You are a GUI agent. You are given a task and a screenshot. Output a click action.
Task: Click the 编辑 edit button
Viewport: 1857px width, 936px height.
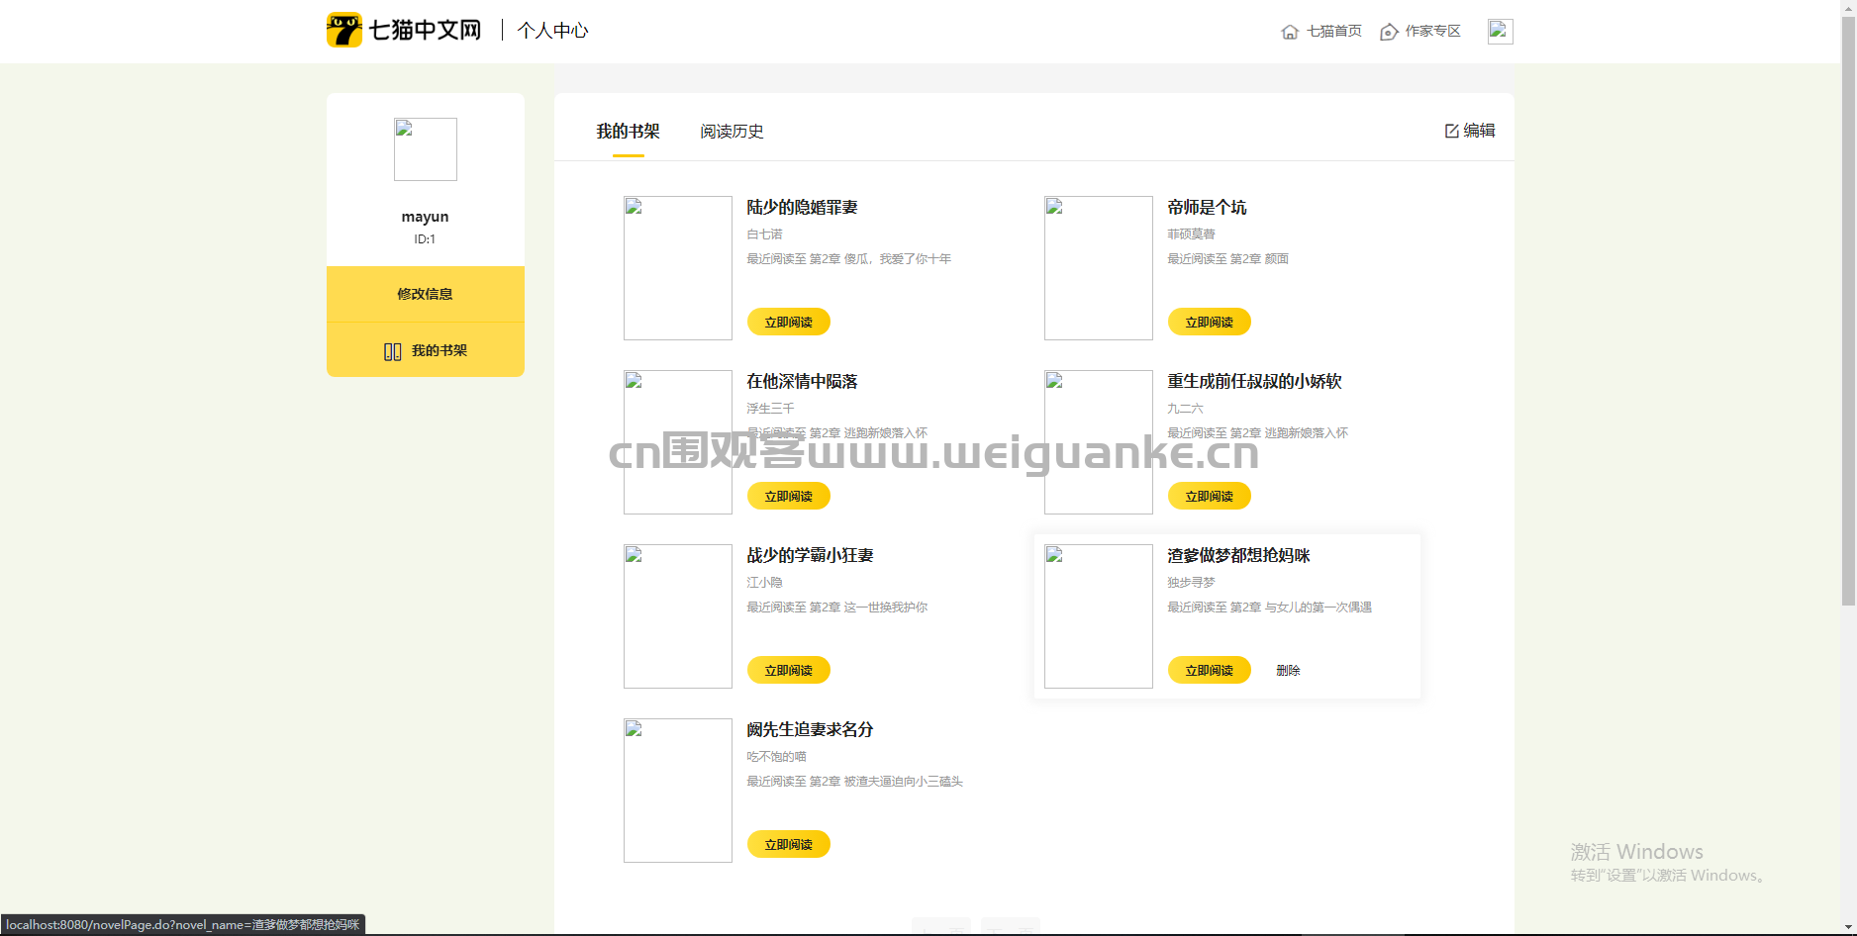pos(1470,131)
